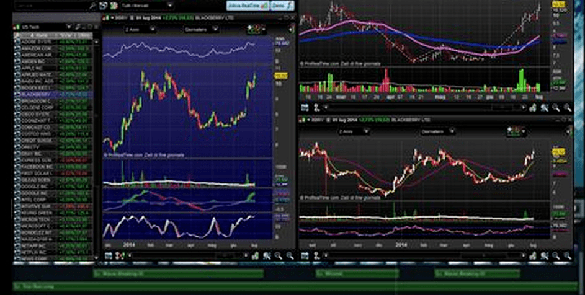Select CELGENE CORP row in the watchlist
585x295 pixels.
click(54, 107)
